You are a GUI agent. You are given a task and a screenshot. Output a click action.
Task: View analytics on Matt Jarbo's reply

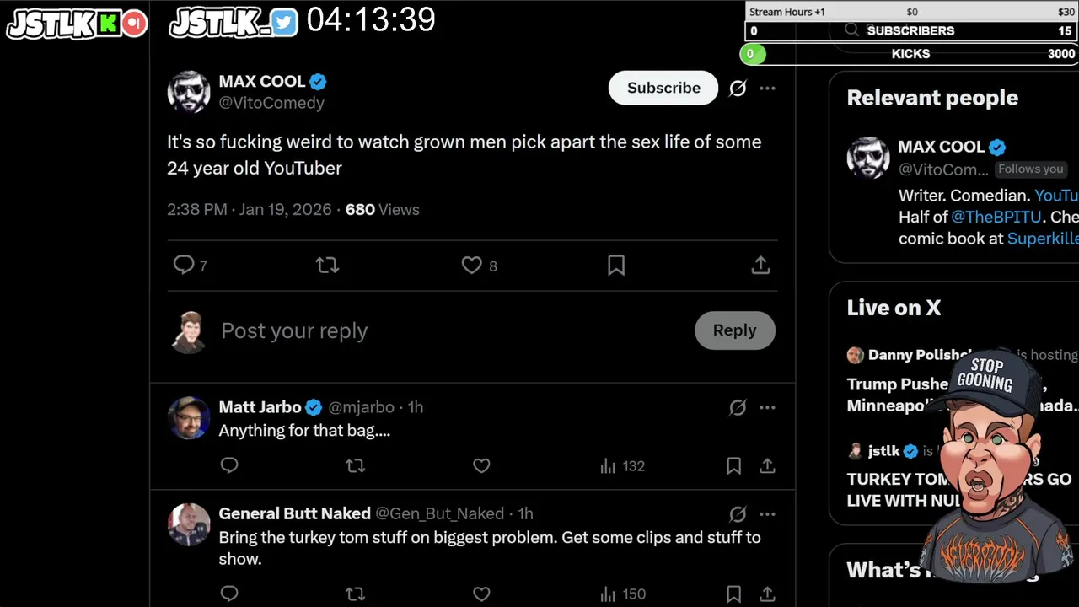coord(622,465)
